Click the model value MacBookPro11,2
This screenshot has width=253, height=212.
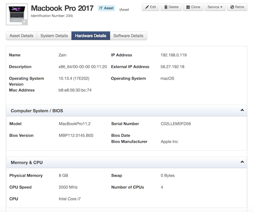[75, 124]
